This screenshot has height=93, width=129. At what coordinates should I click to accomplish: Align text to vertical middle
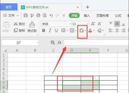pyautogui.click(x=117, y=24)
